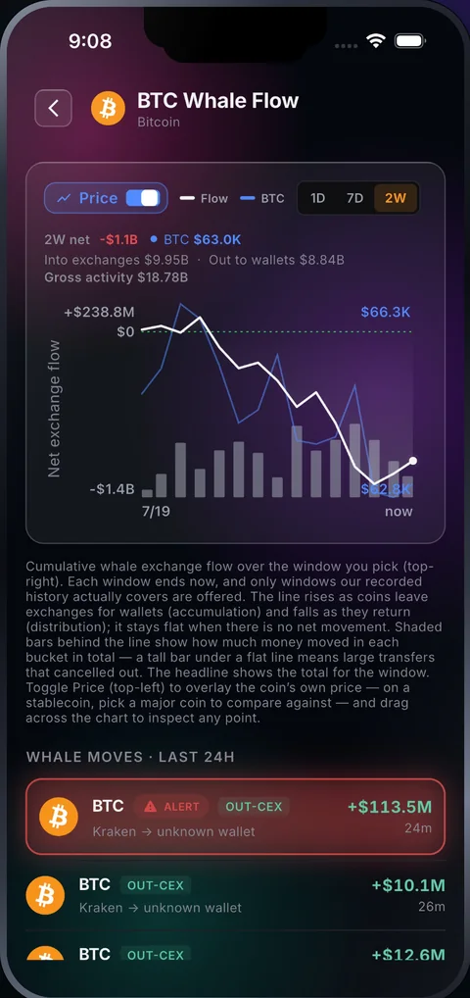The height and width of the screenshot is (998, 470).
Task: Tap the Price trend line icon
Action: pyautogui.click(x=64, y=198)
